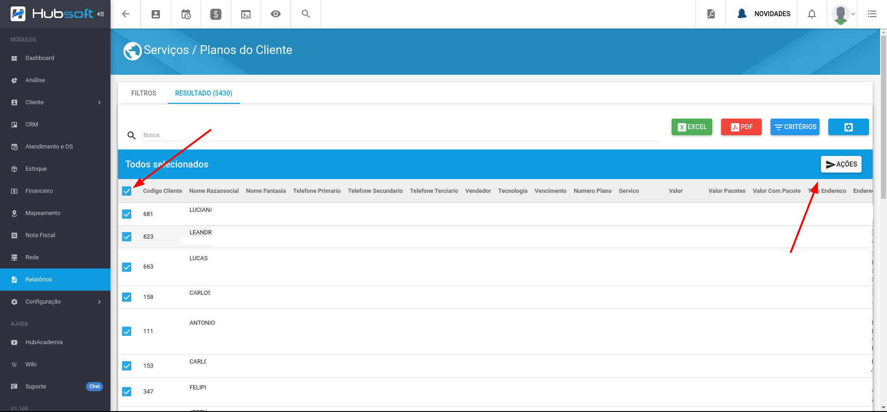Uncheck the row with code 623
The image size is (887, 412).
pos(127,237)
